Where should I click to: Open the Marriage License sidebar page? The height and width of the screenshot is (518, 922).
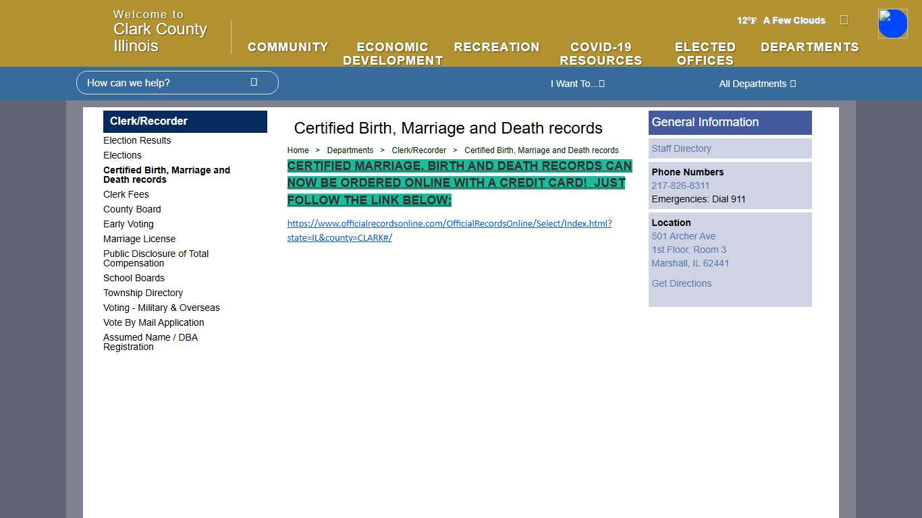click(139, 239)
